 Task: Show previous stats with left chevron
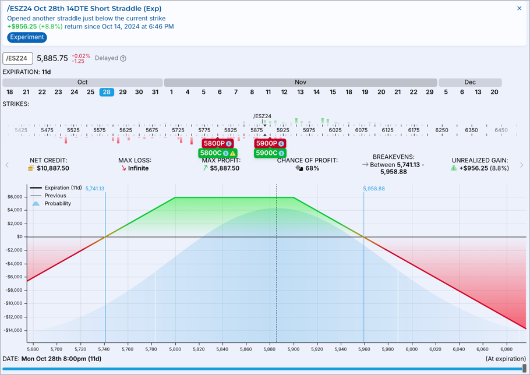point(7,165)
